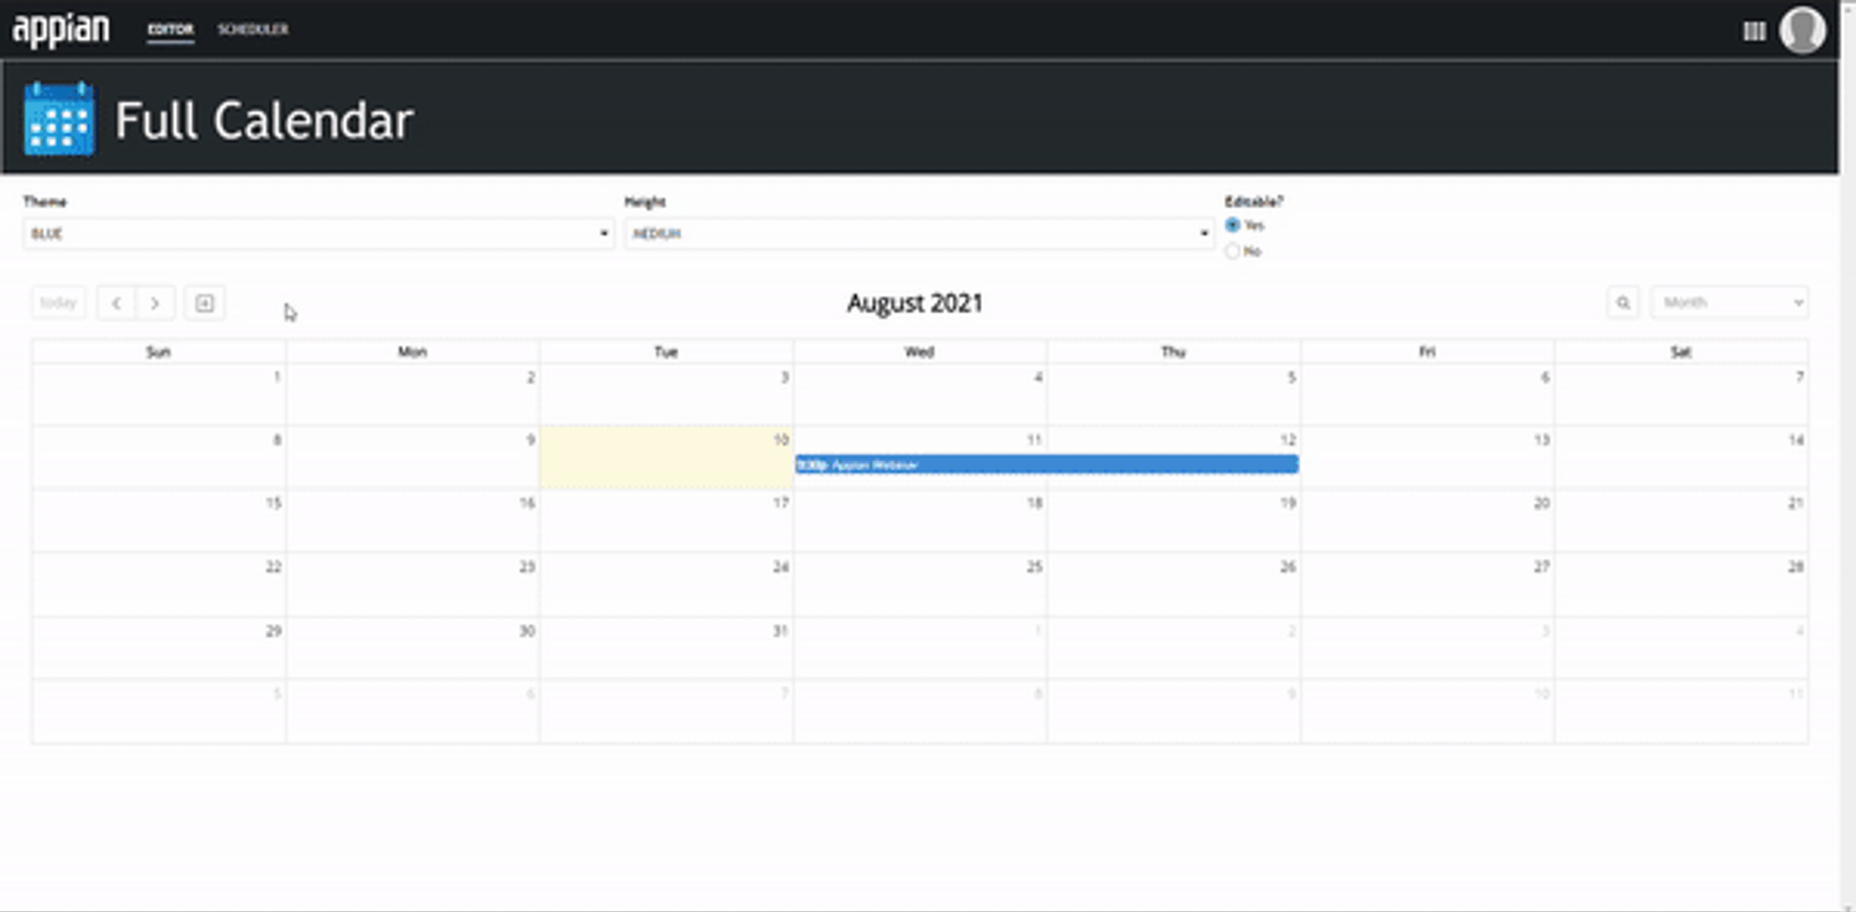1856x912 pixels.
Task: Select August 25 day number
Action: pos(1035,567)
